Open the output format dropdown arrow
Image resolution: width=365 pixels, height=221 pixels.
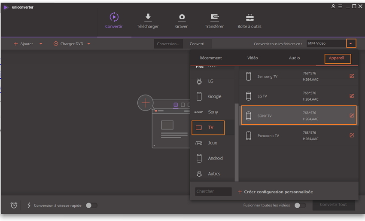tap(351, 43)
